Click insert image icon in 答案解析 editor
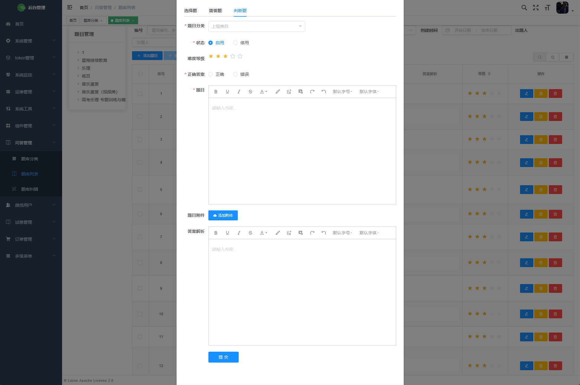The height and width of the screenshot is (385, 580). tap(289, 233)
